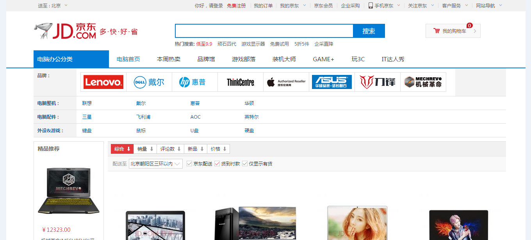Expand the 客户服务 dropdown

pyautogui.click(x=455, y=5)
